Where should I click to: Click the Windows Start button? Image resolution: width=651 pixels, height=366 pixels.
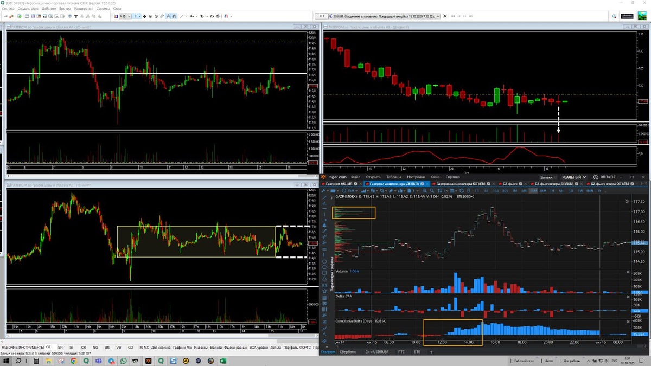(5, 361)
